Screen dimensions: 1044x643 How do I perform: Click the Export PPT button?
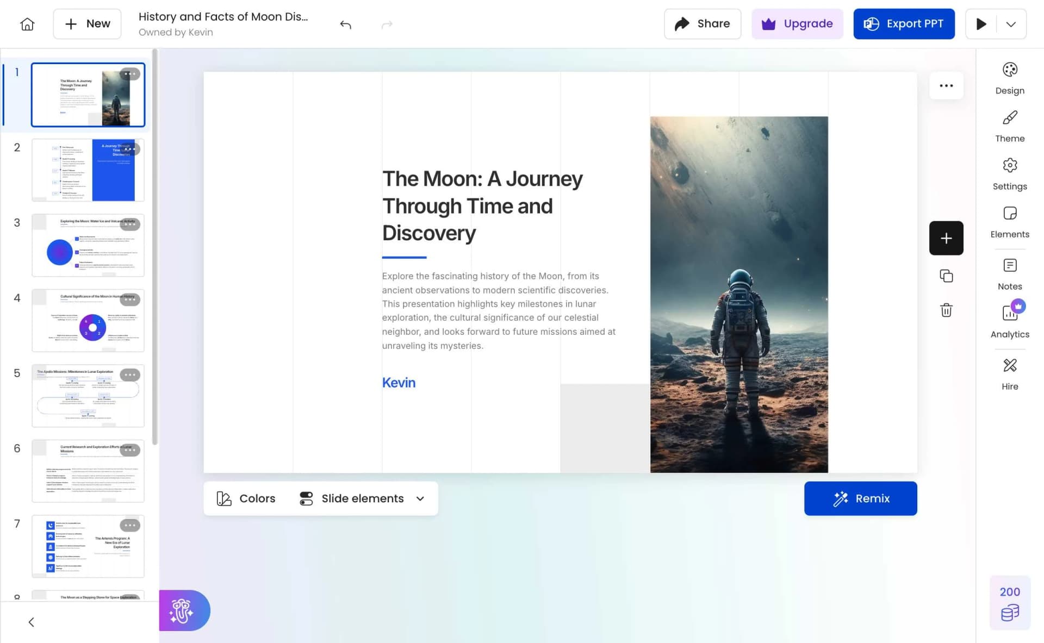[904, 24]
